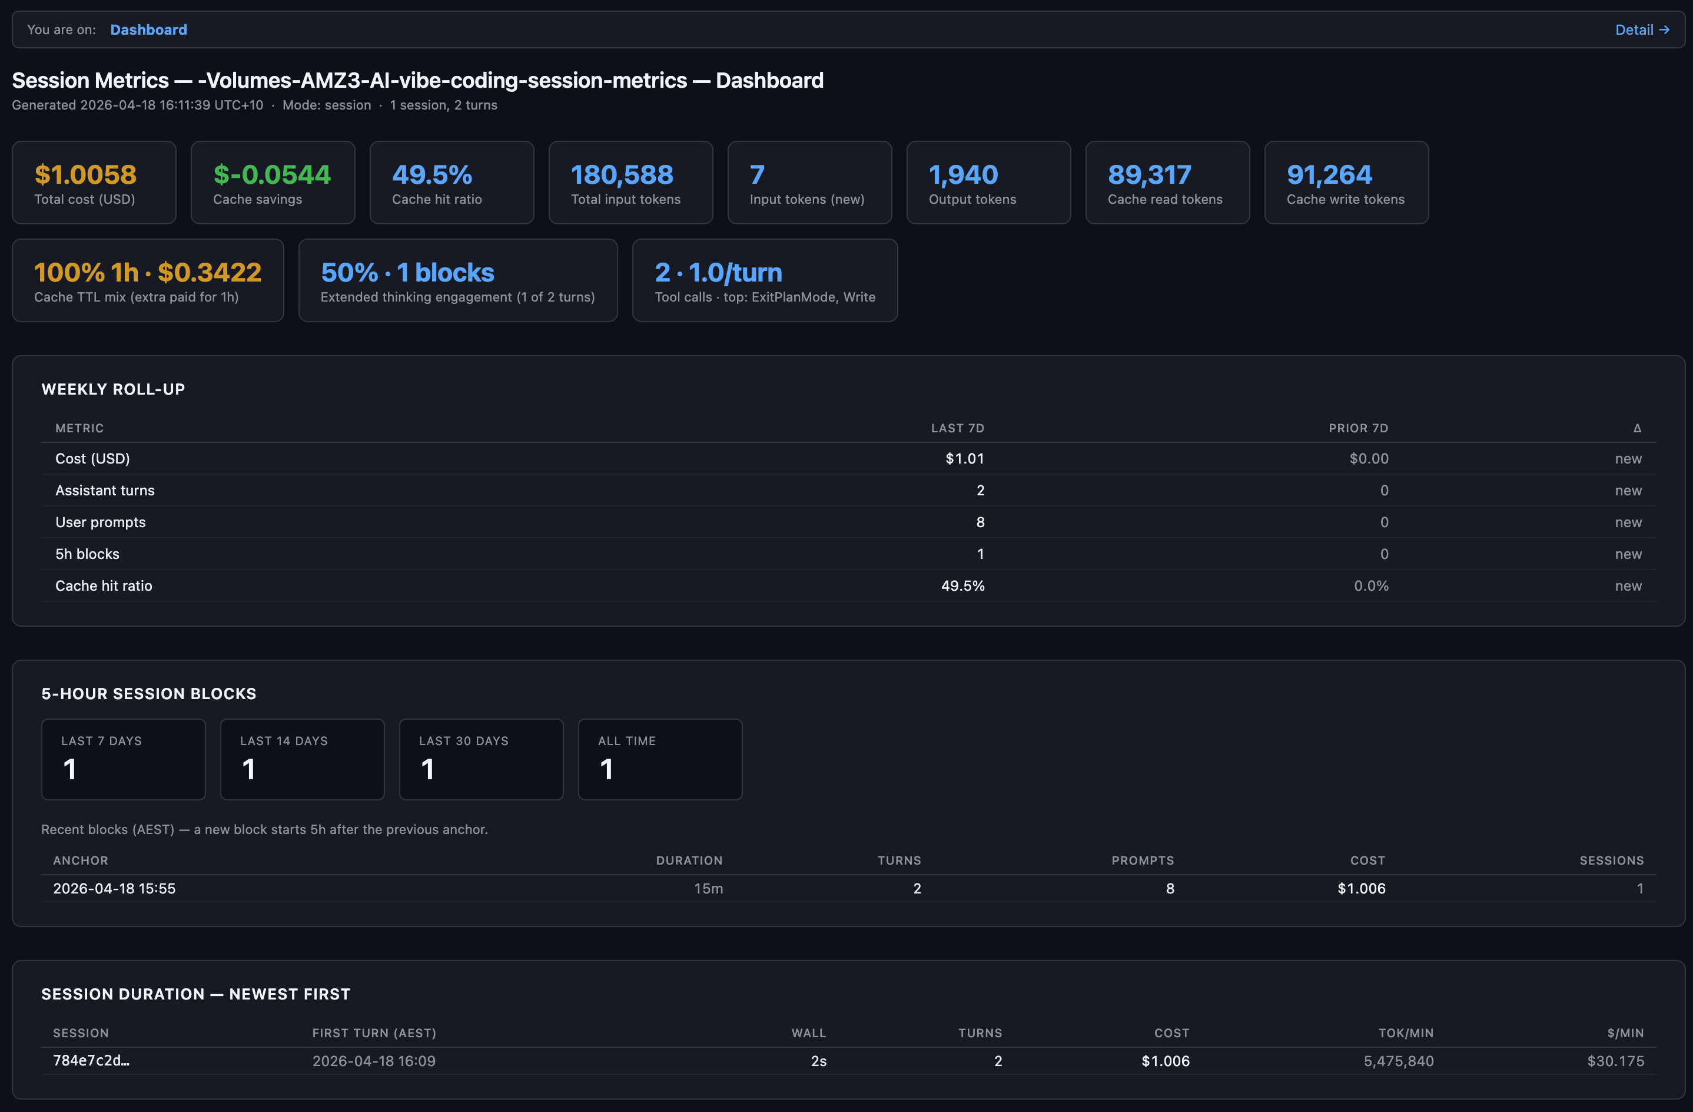Click the Cost (USD) weekly roll-up row
The image size is (1693, 1112).
[92, 458]
